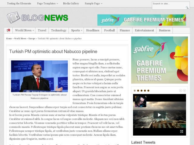The image size is (194, 145).
Task: Click the BlogNews newspaper logo
Action: (38, 18)
